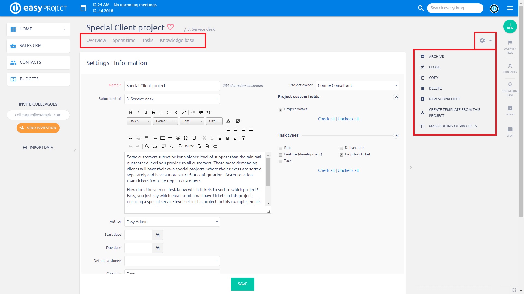
Task: Click the Save button
Action: [x=242, y=284]
